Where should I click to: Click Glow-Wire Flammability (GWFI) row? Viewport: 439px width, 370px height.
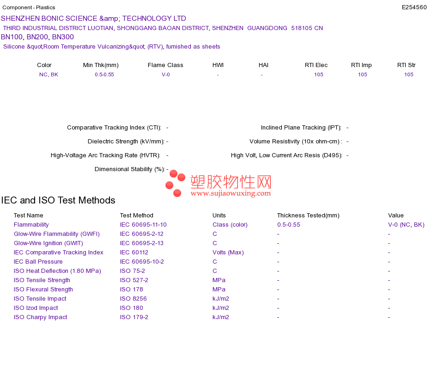point(57,234)
